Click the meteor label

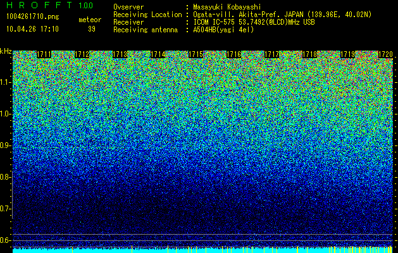(x=90, y=20)
